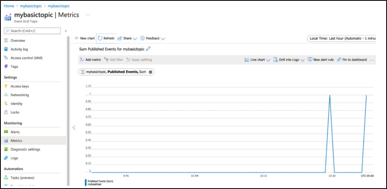Remove the Published Events metric pill

(x=150, y=72)
